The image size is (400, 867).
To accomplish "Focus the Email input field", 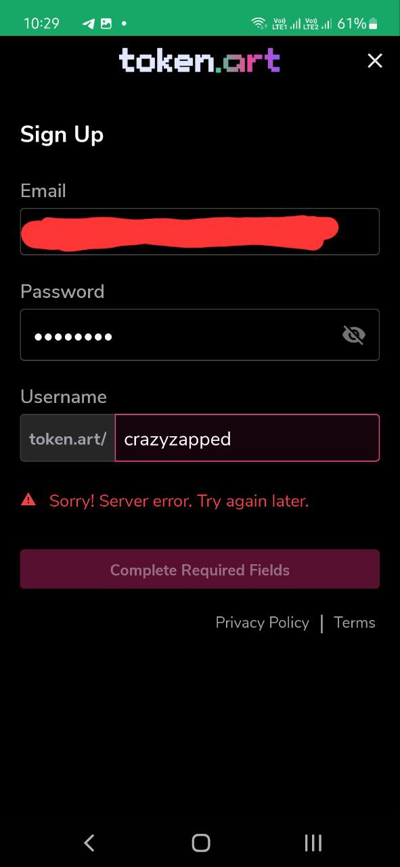I will [x=200, y=232].
